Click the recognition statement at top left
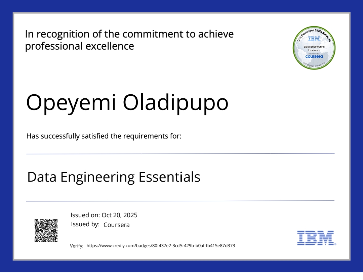 tap(129, 40)
